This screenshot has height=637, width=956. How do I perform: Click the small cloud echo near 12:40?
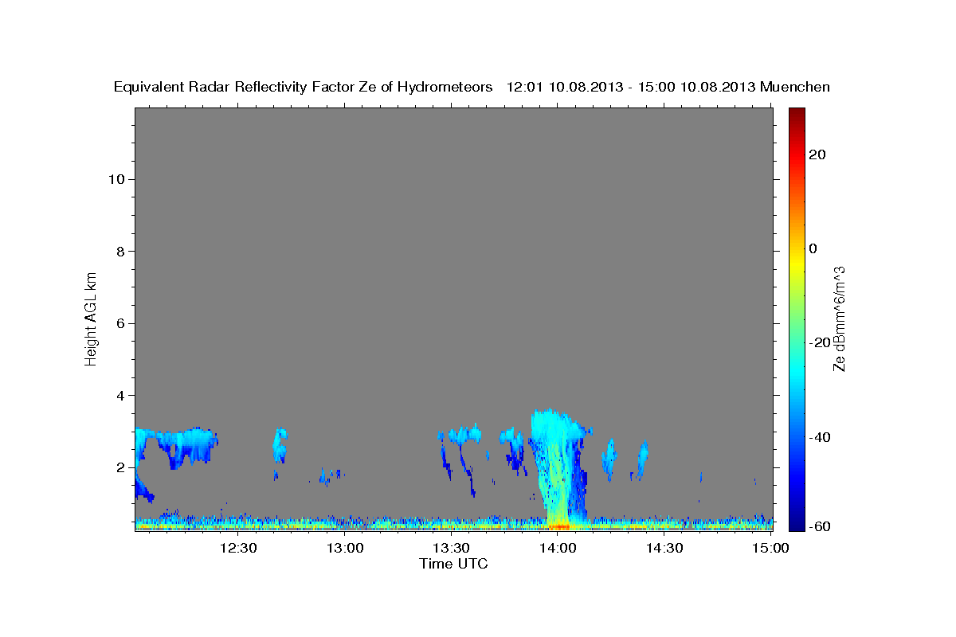point(280,446)
